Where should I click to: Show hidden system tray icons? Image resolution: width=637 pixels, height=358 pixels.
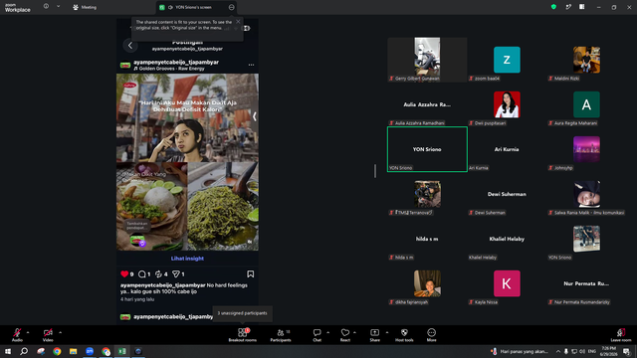tap(557, 351)
